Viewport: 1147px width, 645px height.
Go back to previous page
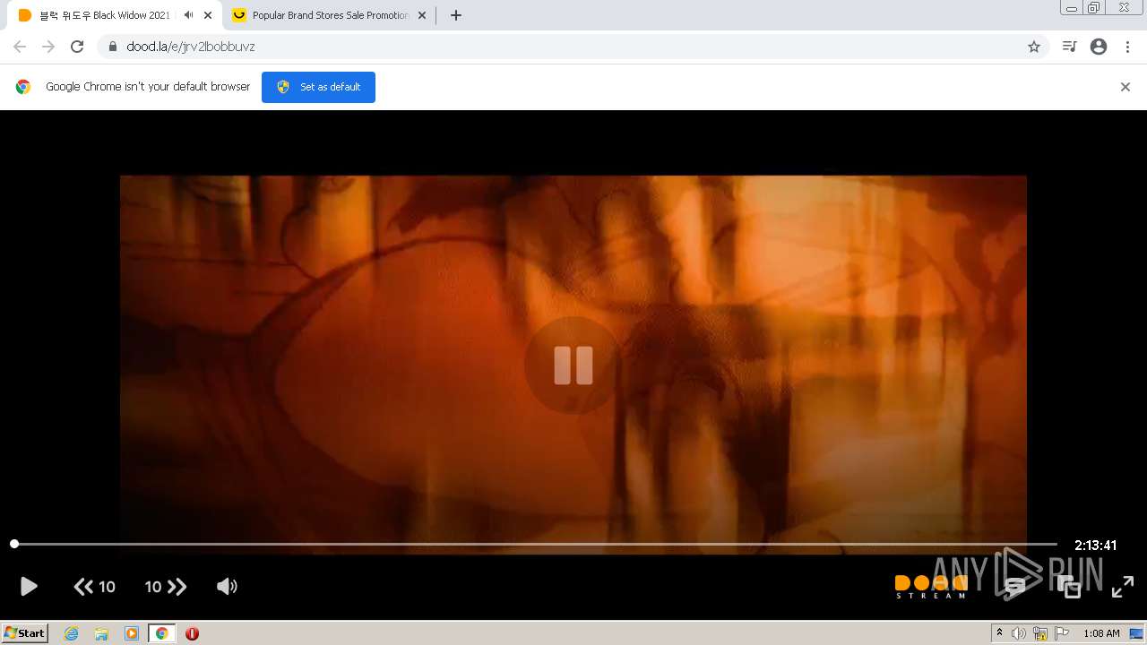point(20,47)
